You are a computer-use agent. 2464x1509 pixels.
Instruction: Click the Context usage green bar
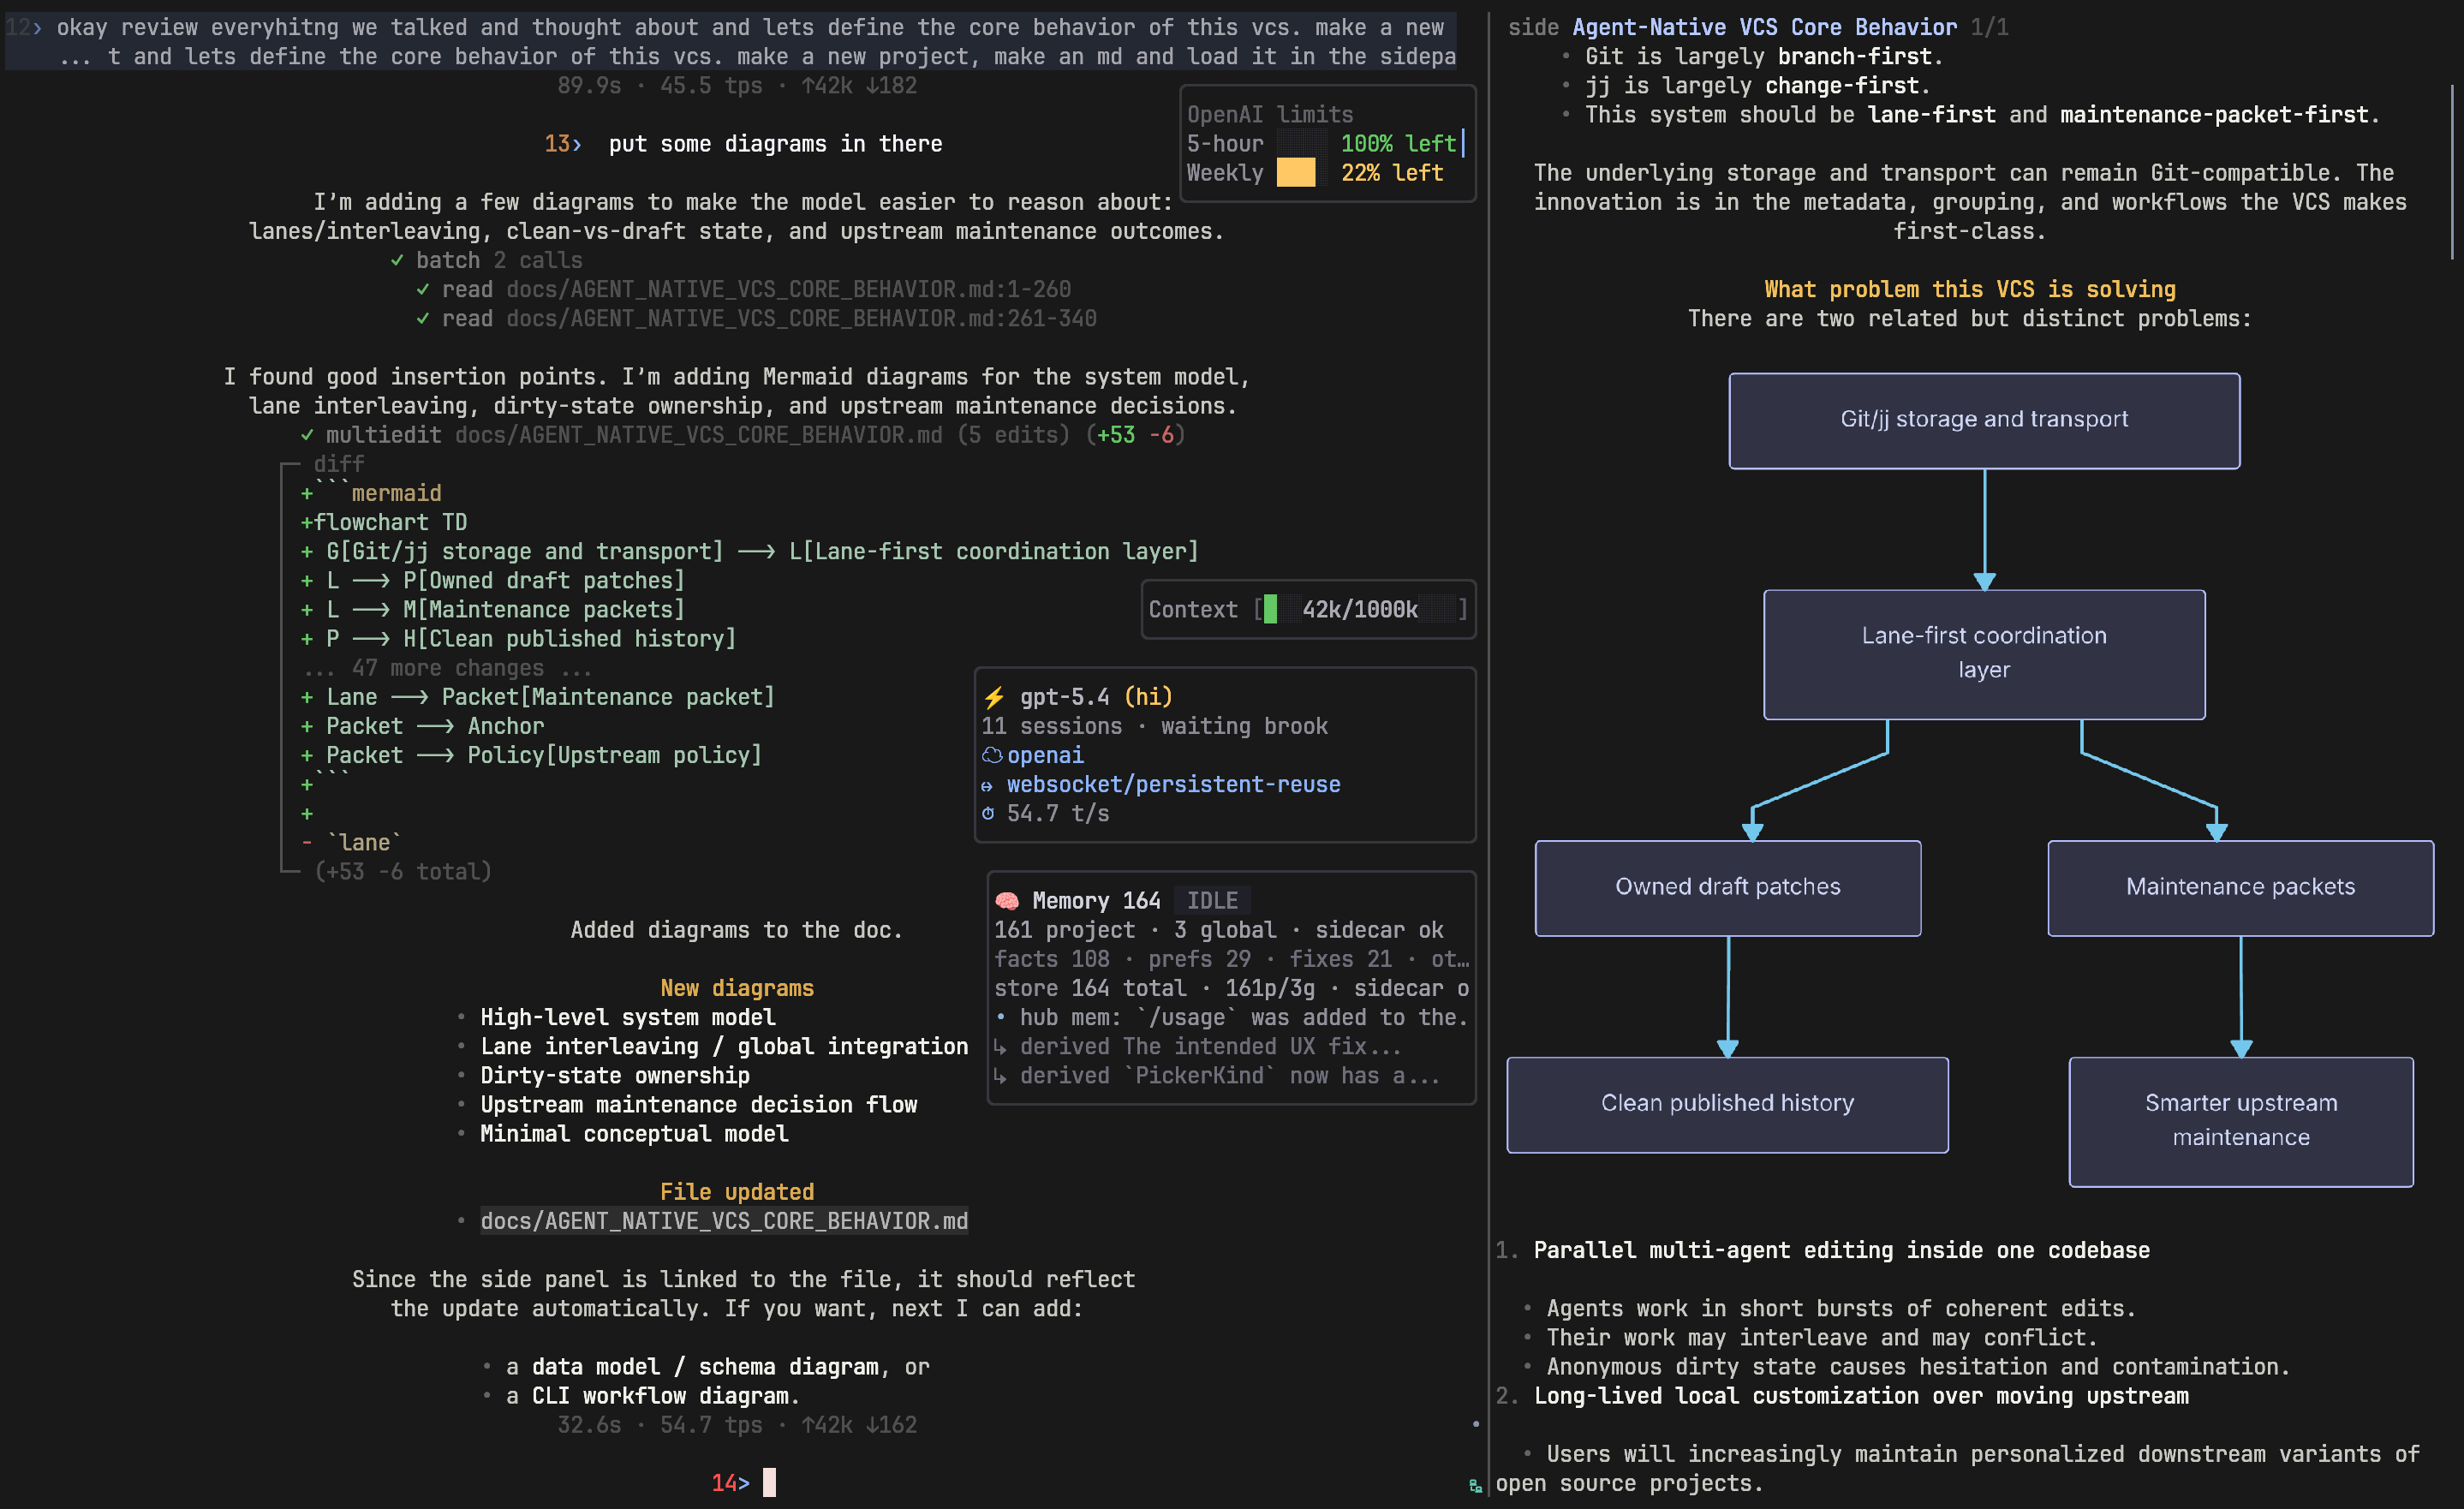click(x=1270, y=609)
